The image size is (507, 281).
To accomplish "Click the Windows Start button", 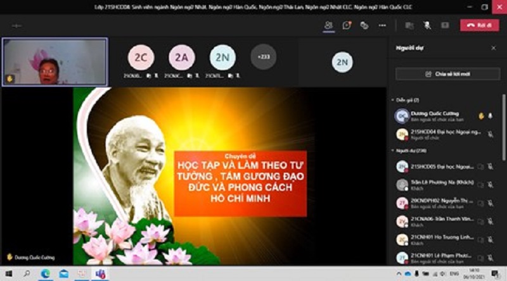I will click(x=8, y=274).
